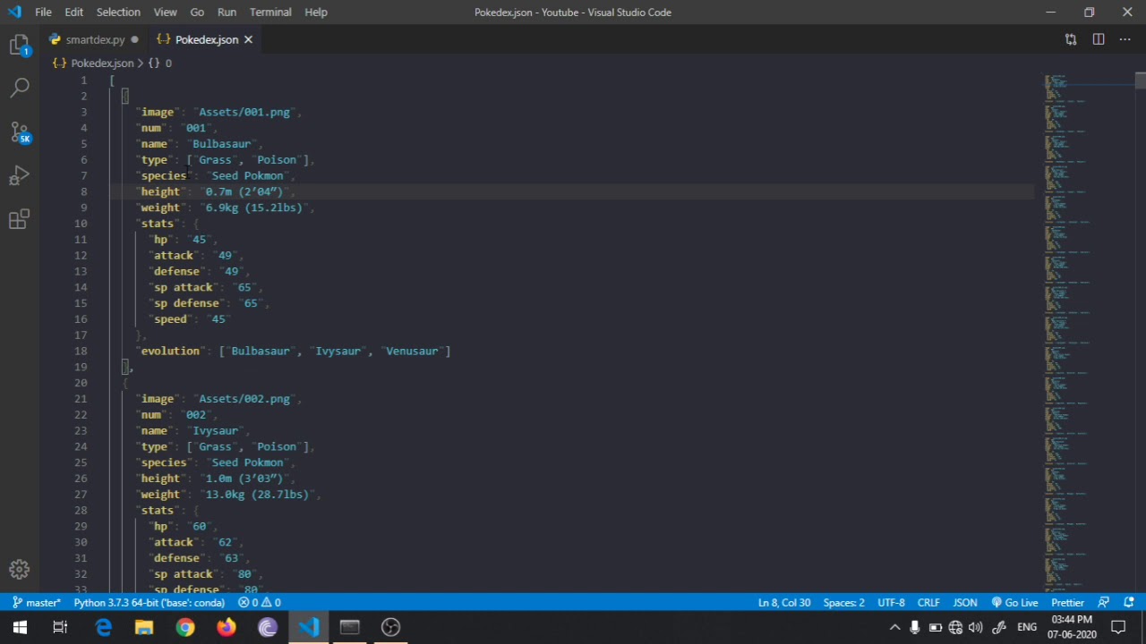Image resolution: width=1146 pixels, height=644 pixels.
Task: Split the editor to the right
Action: (x=1099, y=39)
